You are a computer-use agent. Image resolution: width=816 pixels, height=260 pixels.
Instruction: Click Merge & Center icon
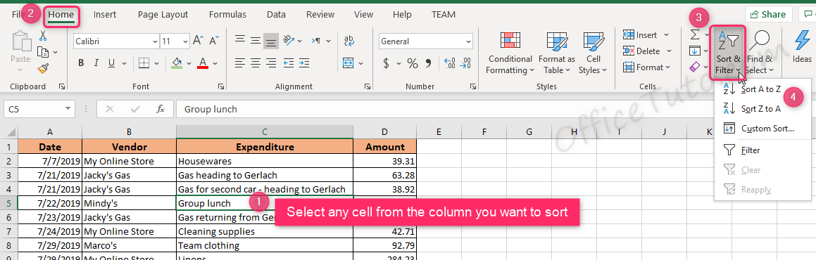coord(348,63)
